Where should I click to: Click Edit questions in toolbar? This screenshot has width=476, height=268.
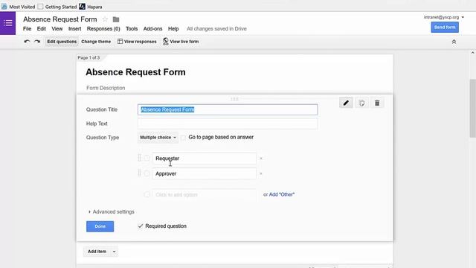(x=62, y=42)
